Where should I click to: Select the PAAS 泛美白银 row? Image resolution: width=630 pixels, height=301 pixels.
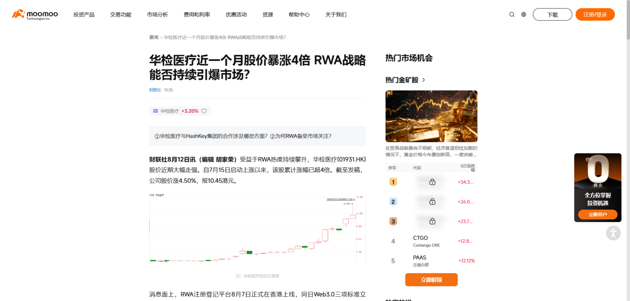[x=431, y=261]
